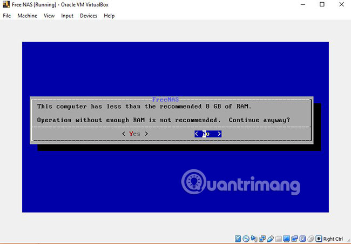Click the audio status icon
The image size is (351, 244).
[254, 239]
